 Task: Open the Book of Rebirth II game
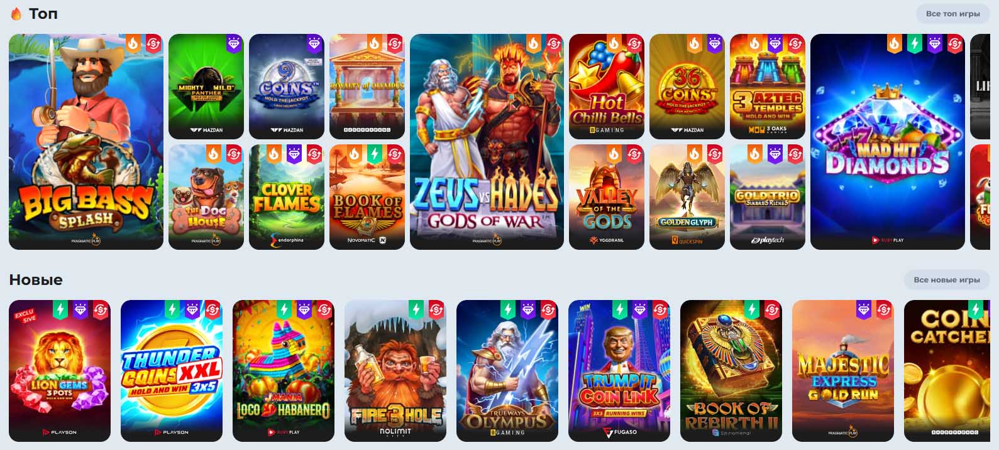click(731, 371)
